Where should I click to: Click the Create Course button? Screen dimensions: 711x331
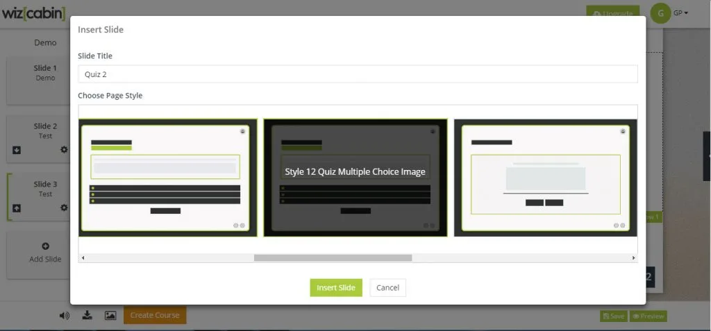[155, 315]
